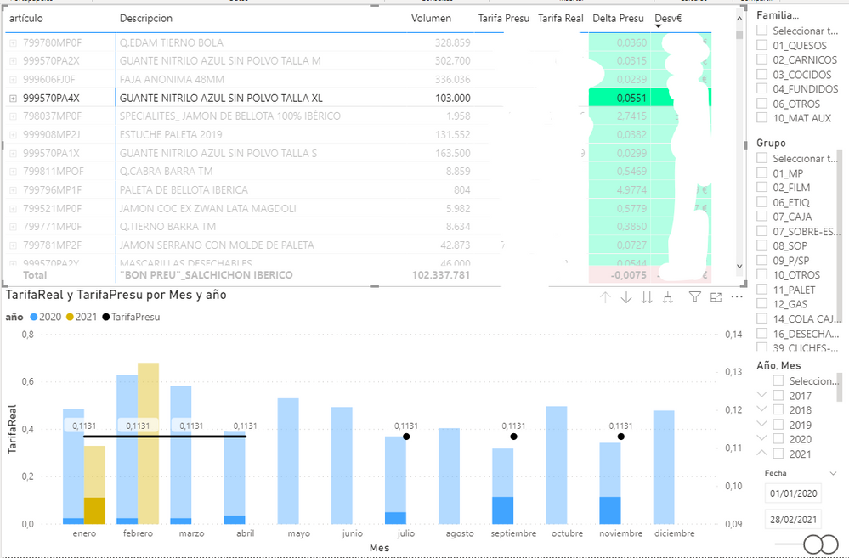Screen dimensions: 849x558
Task: Check the 01_MP group filter
Action: pos(761,172)
